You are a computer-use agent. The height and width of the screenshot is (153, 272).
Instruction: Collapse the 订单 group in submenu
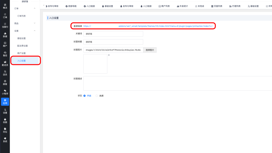35,9
